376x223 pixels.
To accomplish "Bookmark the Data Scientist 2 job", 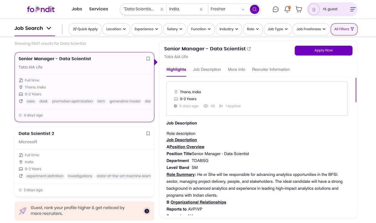I will (148, 134).
